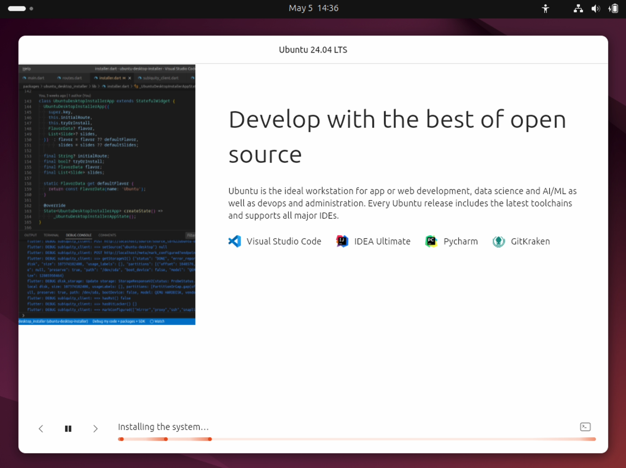Screen dimensions: 626x468
Task: Click the volume speaker icon
Action: [595, 9]
